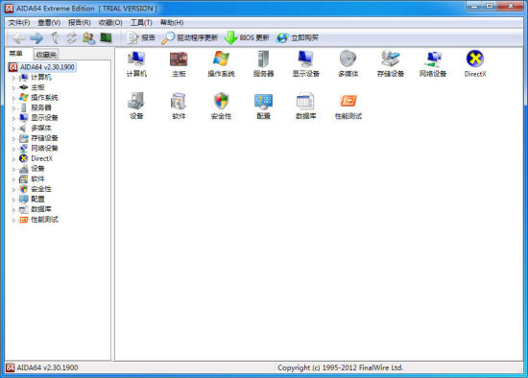Expand the 主板 tree node arrow
The image size is (528, 378).
13,88
